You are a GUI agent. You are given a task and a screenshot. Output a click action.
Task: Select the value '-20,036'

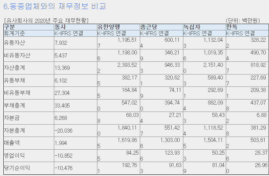click(x=64, y=131)
